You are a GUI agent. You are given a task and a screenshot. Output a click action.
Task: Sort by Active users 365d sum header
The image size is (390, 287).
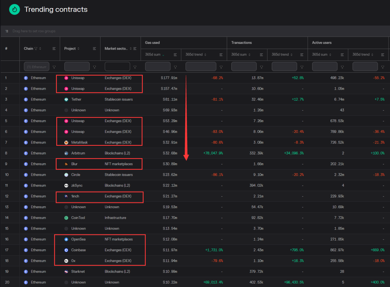coord(320,55)
